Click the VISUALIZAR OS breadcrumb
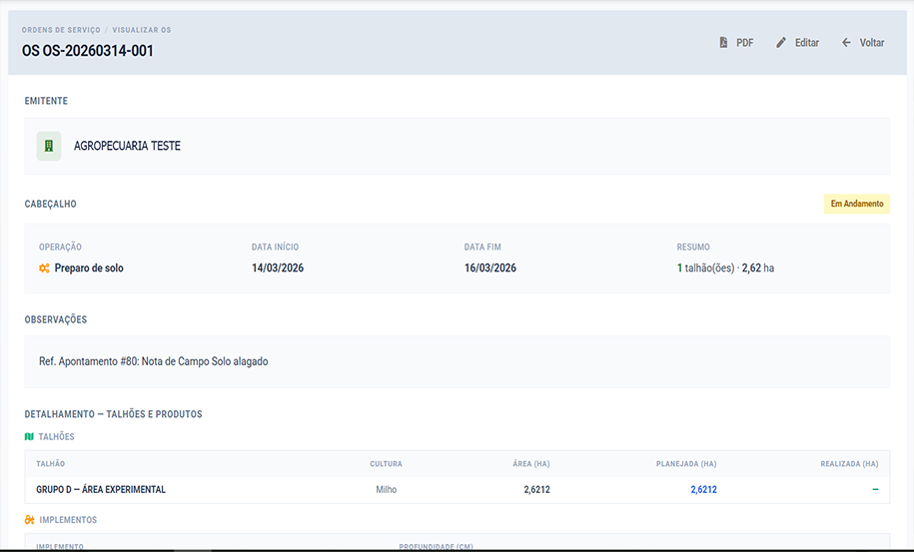The image size is (914, 552). [x=142, y=30]
